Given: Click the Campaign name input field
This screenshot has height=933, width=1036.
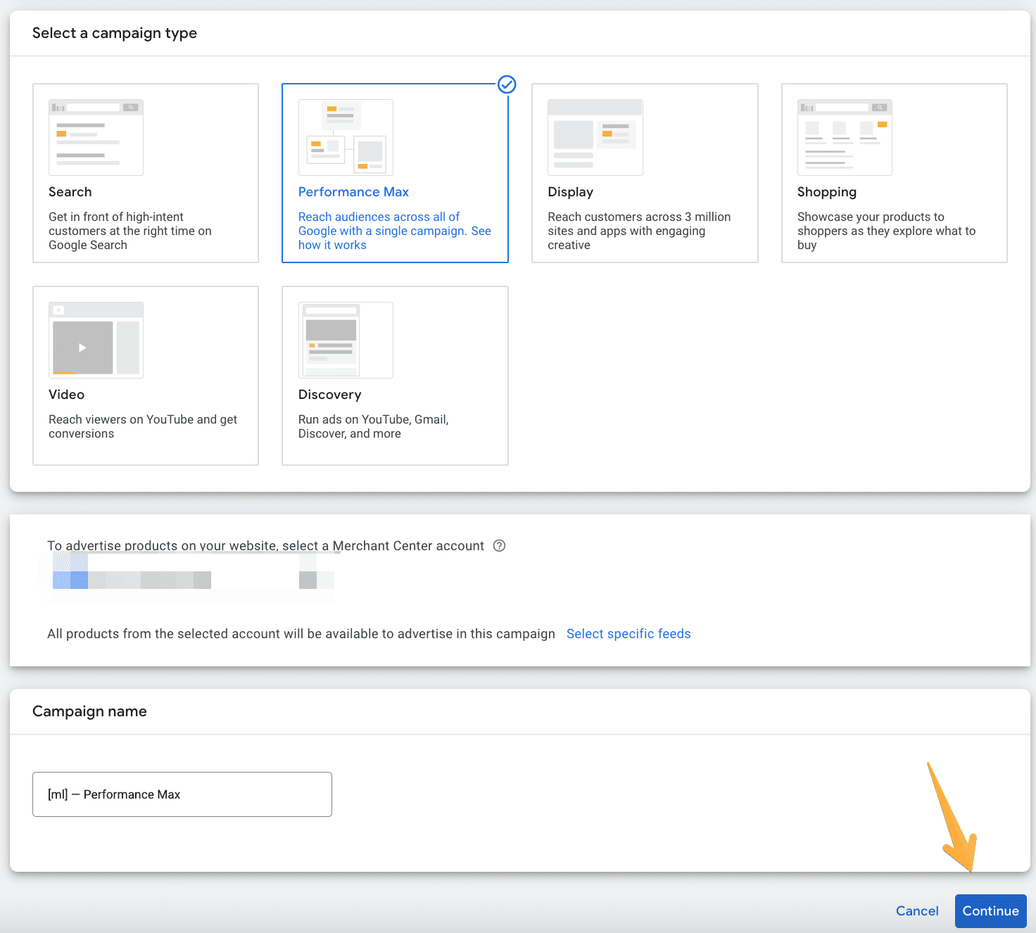Looking at the screenshot, I should pyautogui.click(x=182, y=794).
